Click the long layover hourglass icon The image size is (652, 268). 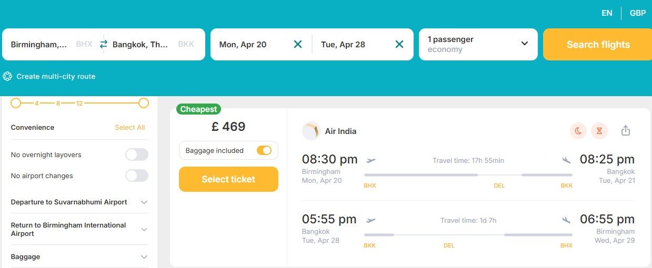(599, 131)
